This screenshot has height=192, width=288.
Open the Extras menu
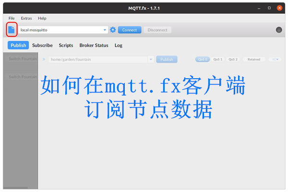point(26,18)
